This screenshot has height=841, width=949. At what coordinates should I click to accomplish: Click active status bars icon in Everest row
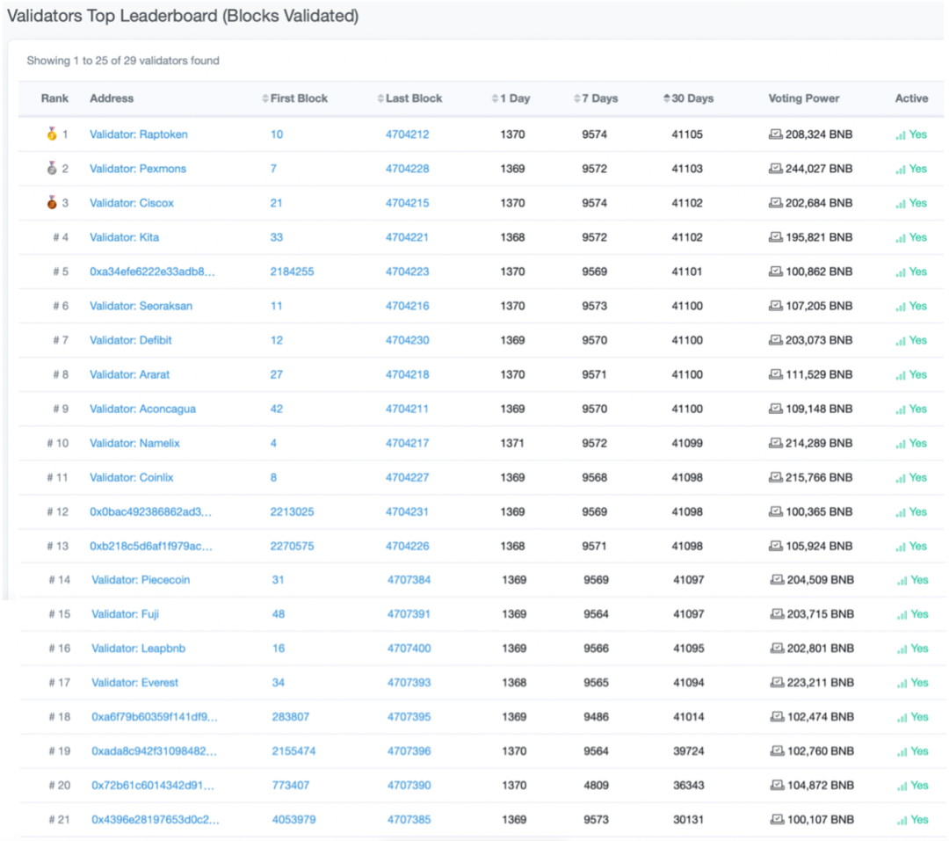tap(902, 683)
